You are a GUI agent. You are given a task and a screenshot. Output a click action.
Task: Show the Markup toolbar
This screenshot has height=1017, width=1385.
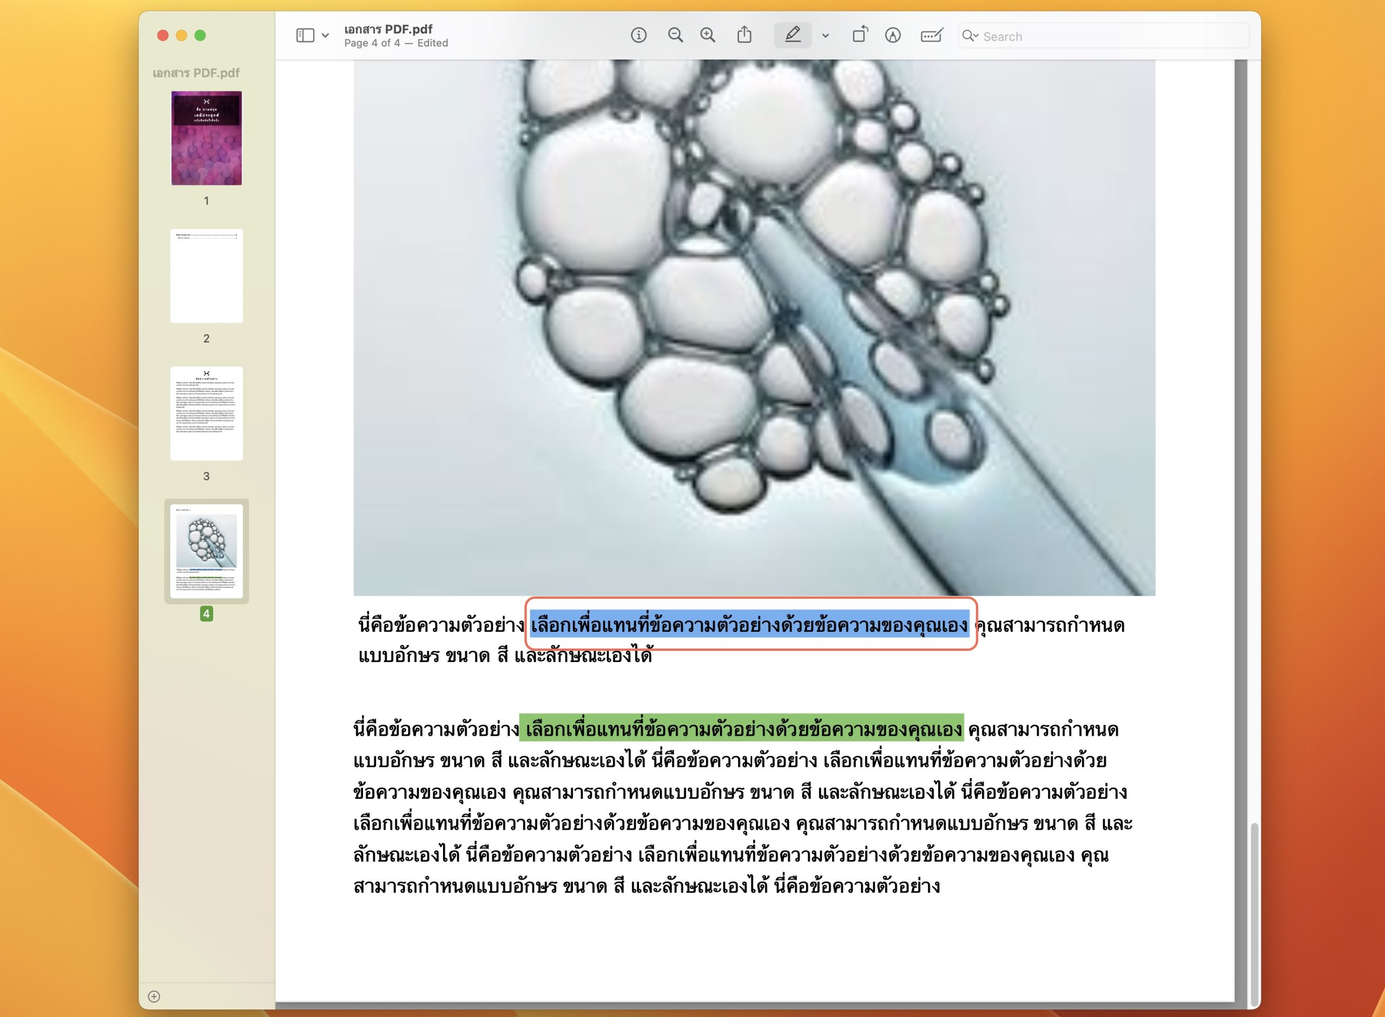point(893,35)
